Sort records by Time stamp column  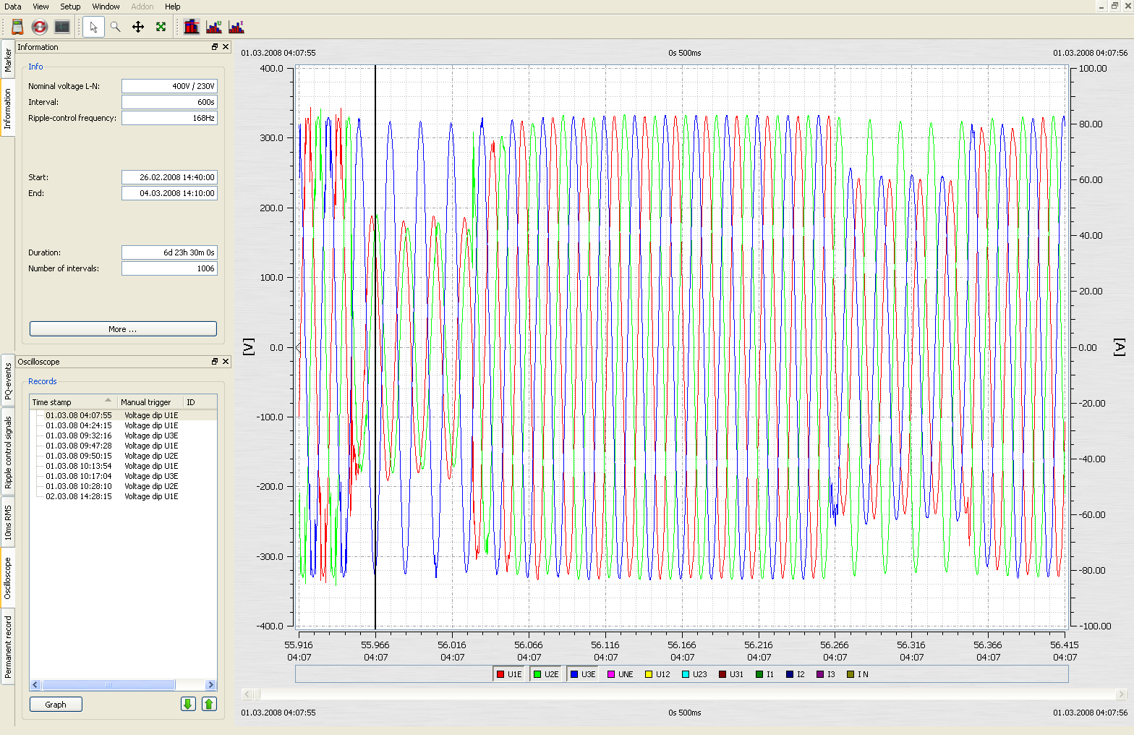tap(73, 402)
